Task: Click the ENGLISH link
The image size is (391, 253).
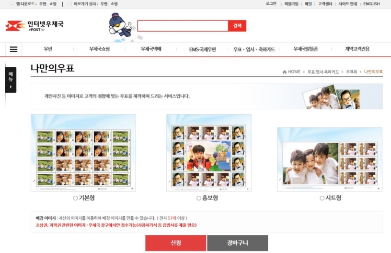Action: pos(371,4)
